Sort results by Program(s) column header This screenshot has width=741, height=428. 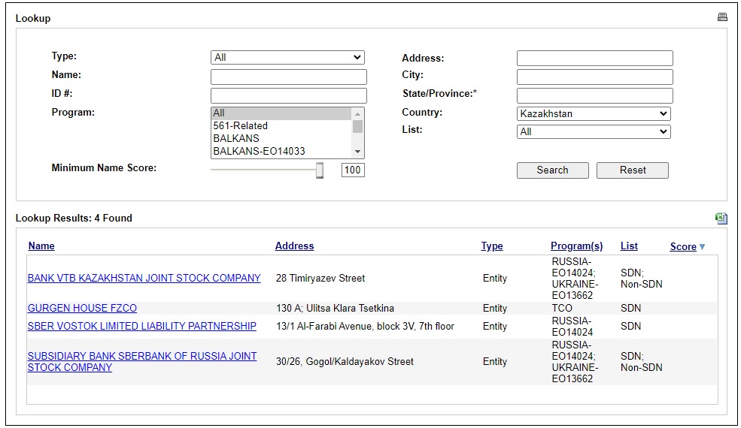(x=576, y=246)
